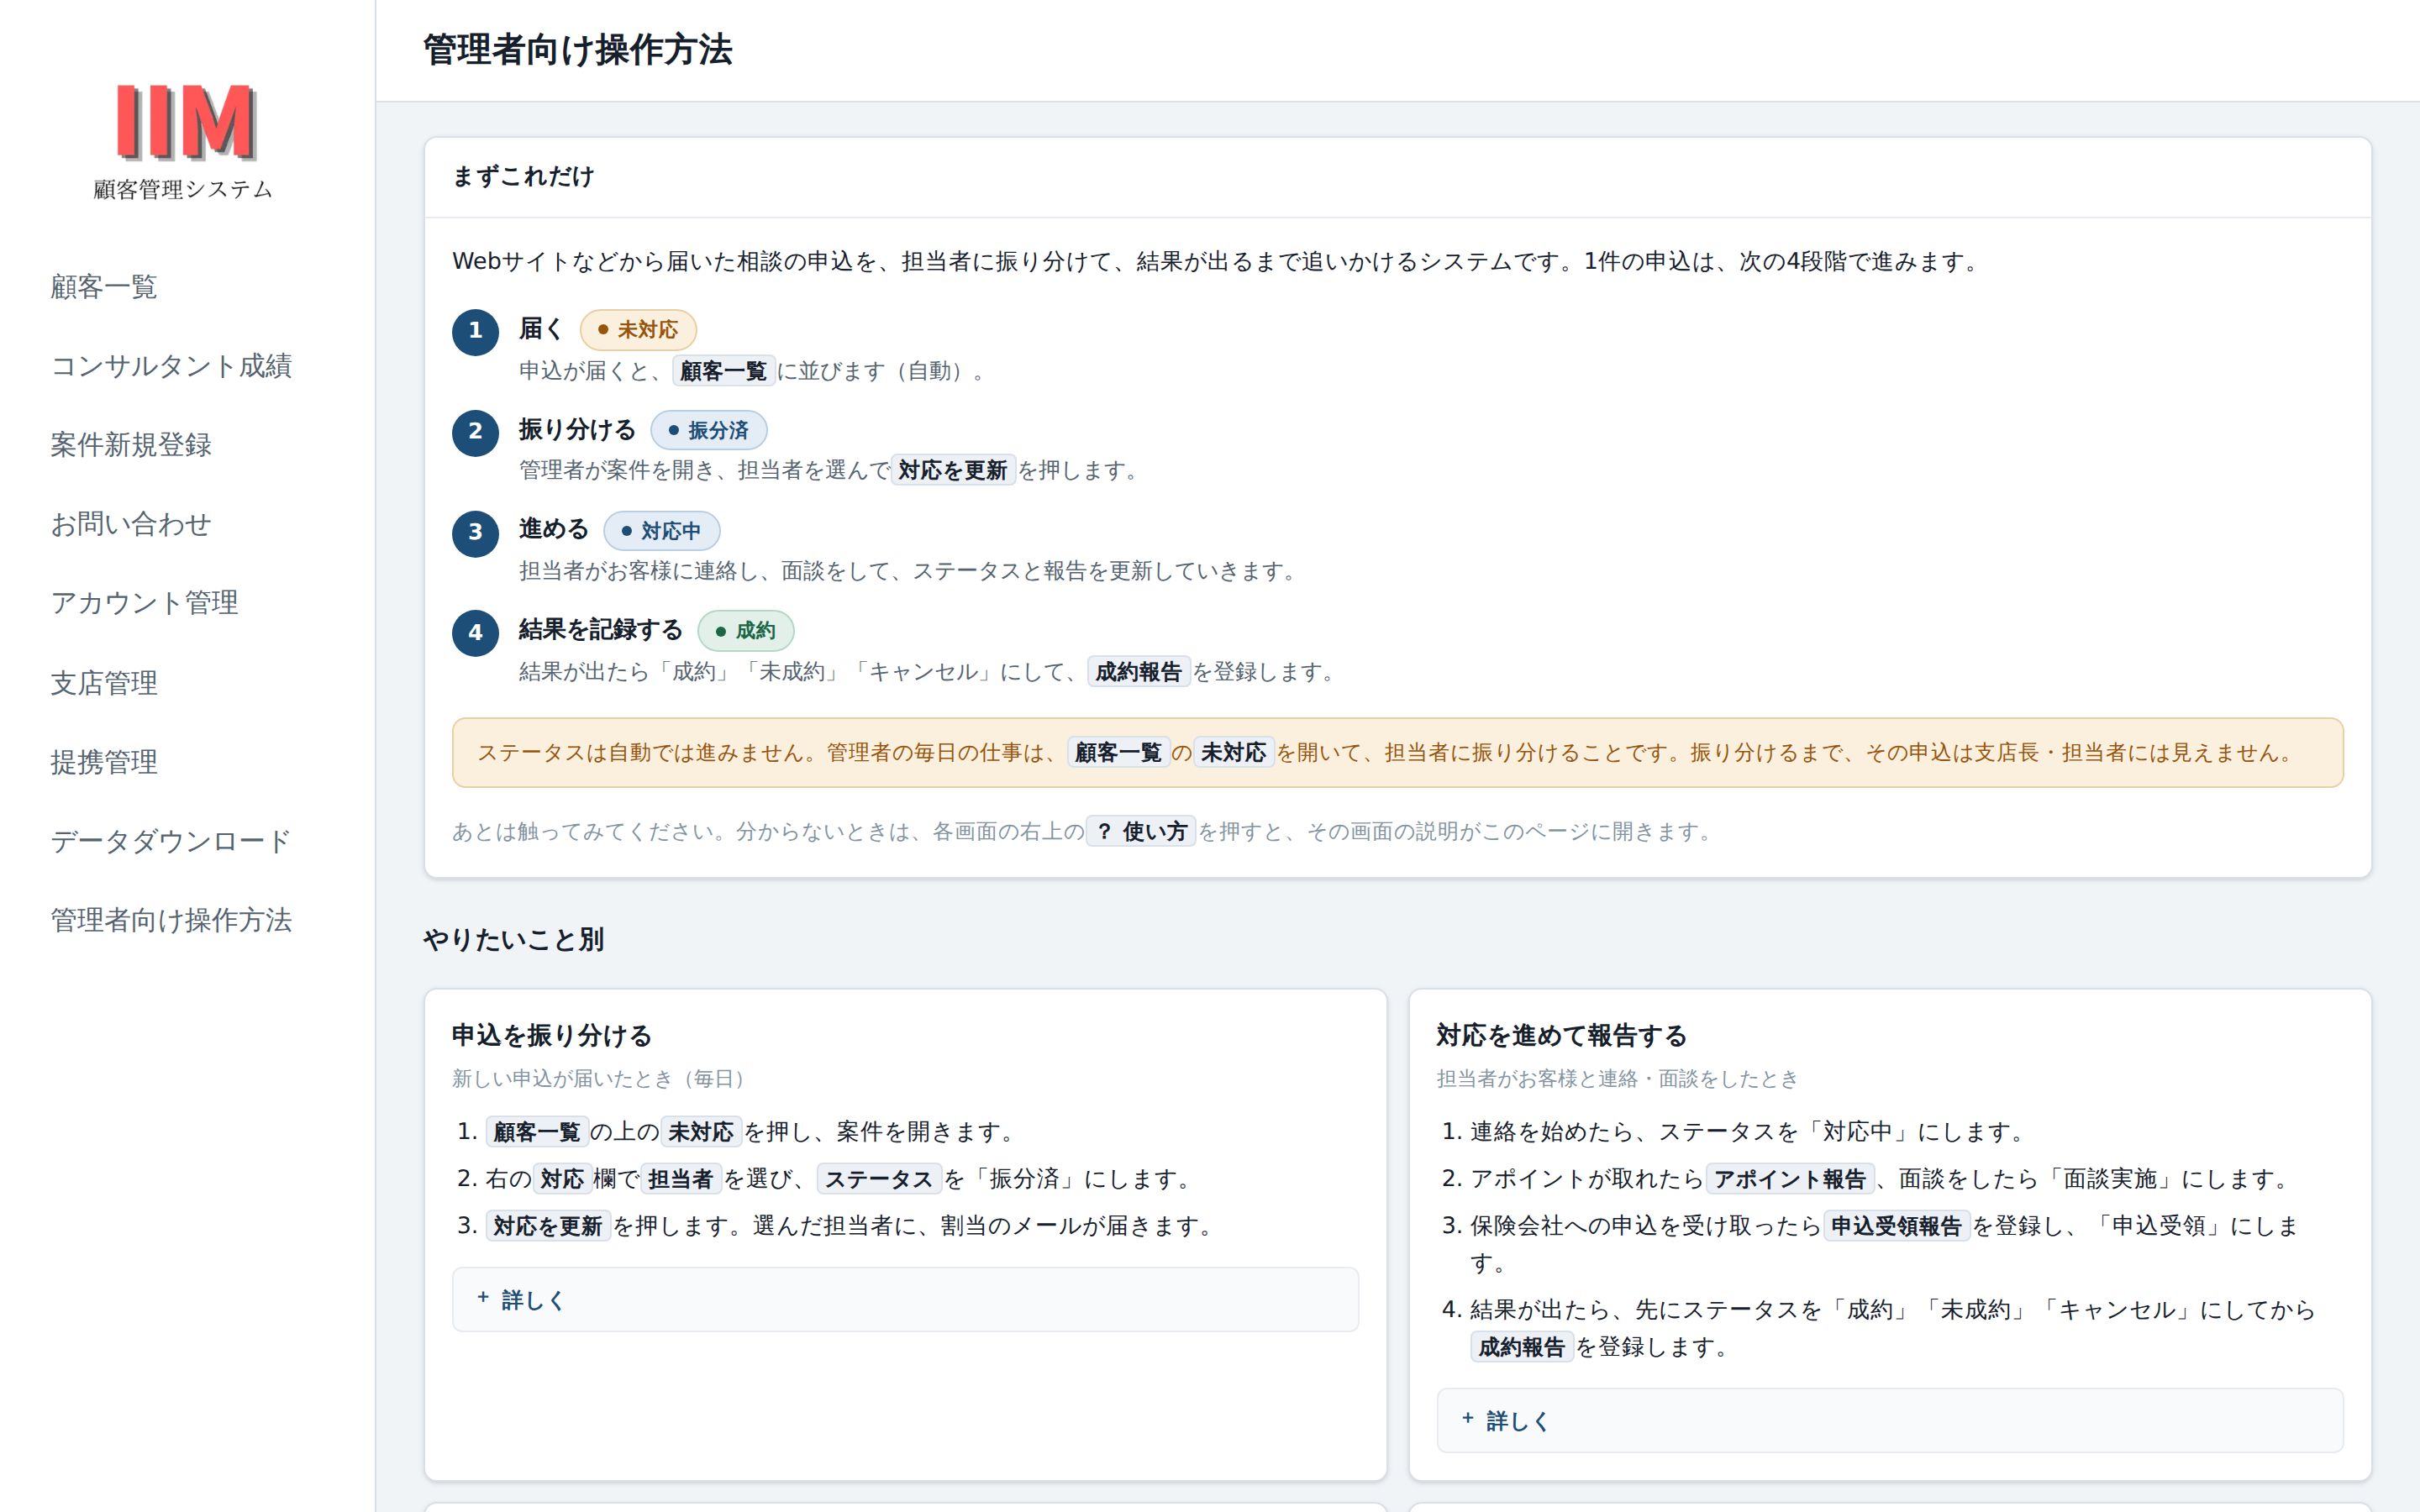Open コンサルタント成績 page
The height and width of the screenshot is (1512, 2420).
click(171, 366)
